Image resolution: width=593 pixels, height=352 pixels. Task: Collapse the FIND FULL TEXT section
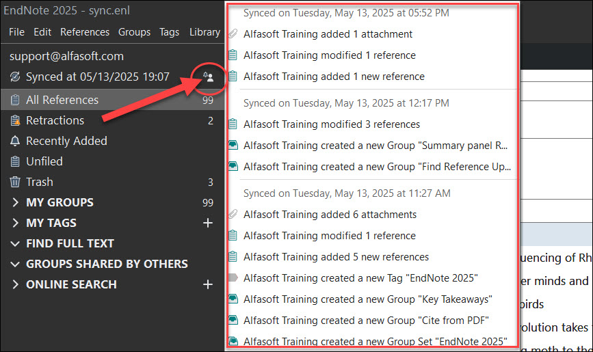coord(15,243)
